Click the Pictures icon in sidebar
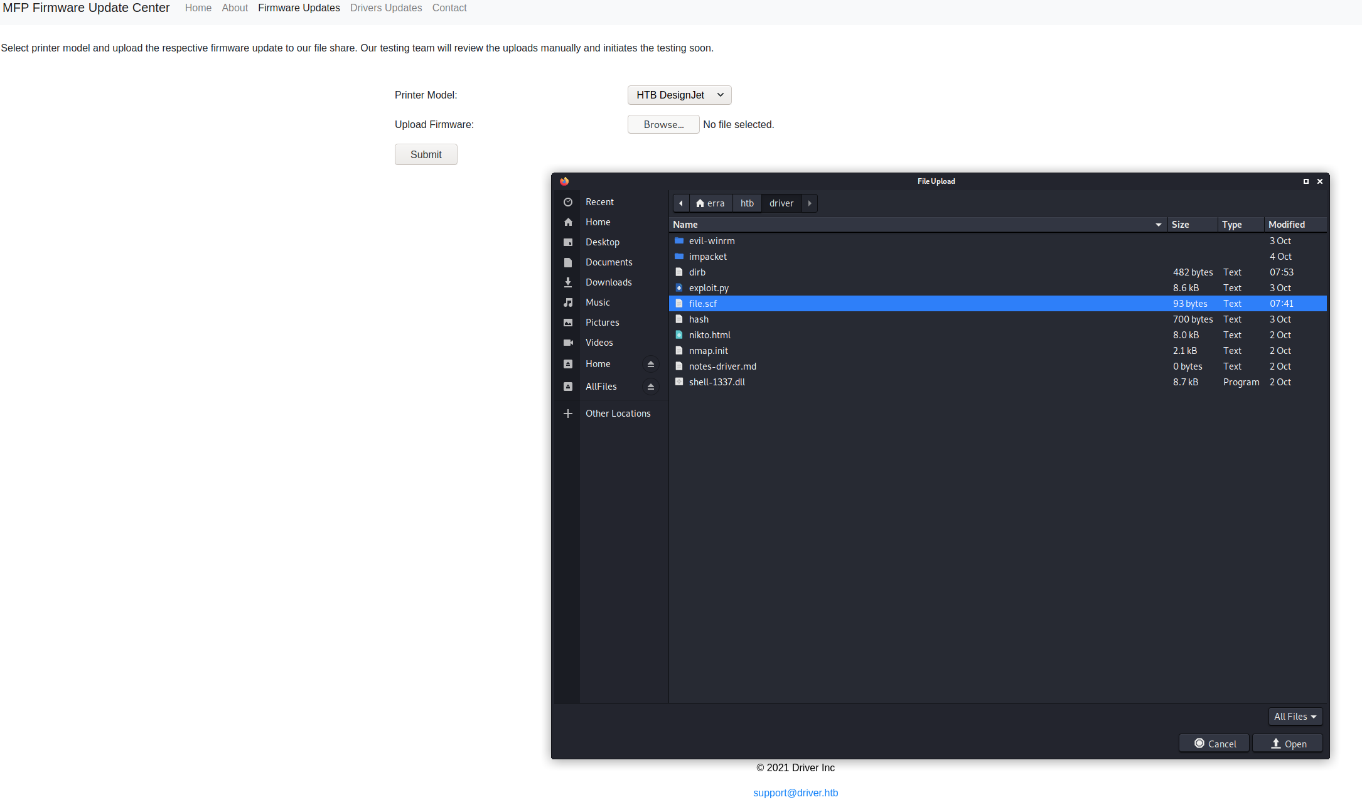1362x807 pixels. click(x=568, y=323)
